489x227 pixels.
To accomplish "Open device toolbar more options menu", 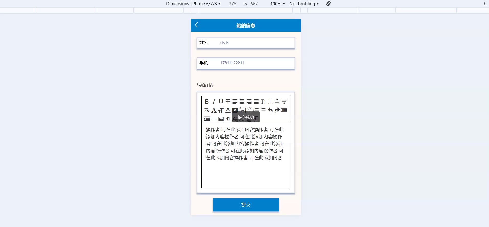I will 484,4.
